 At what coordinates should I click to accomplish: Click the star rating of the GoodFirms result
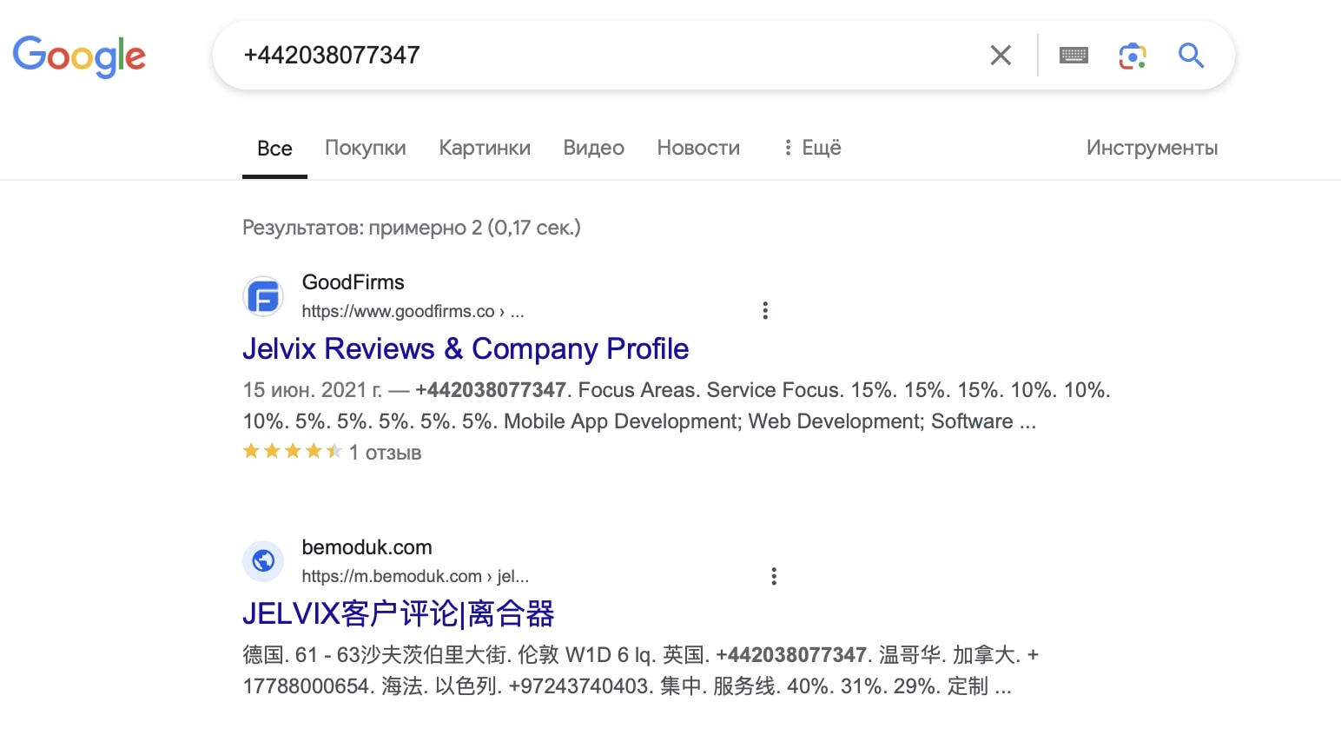tap(292, 451)
